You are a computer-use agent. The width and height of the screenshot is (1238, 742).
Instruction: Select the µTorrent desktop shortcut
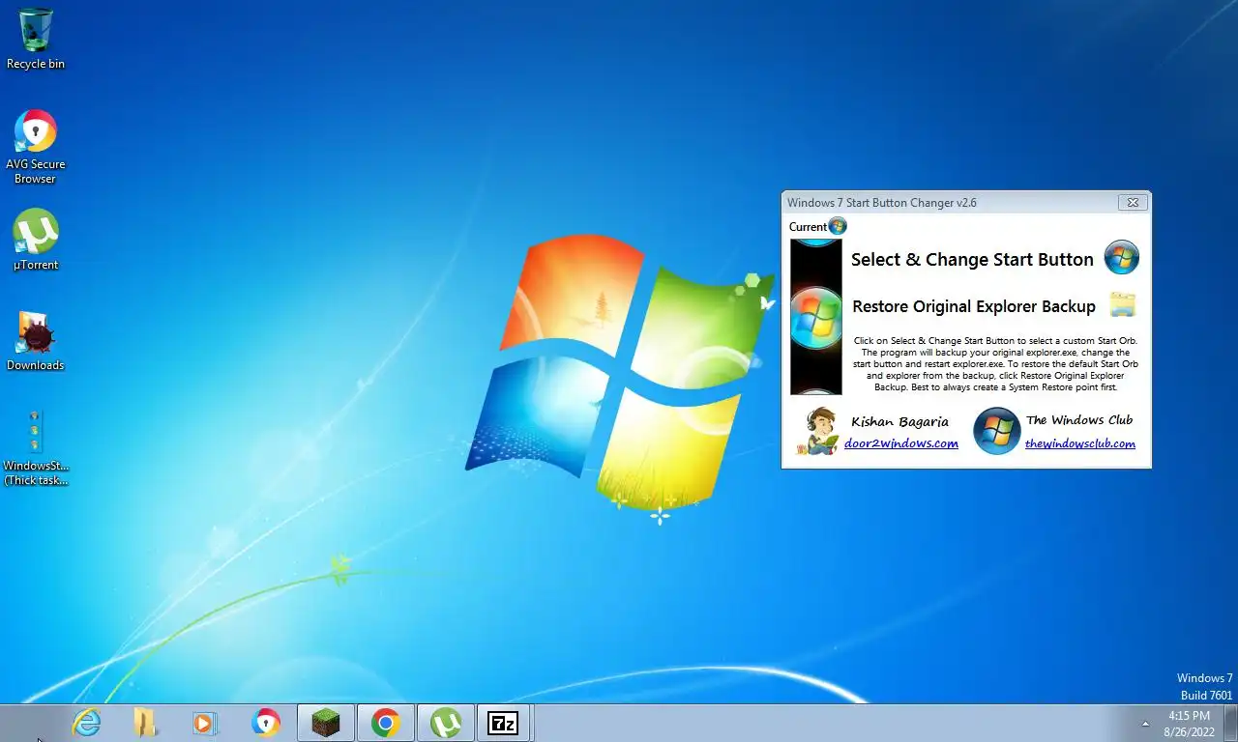tap(36, 241)
